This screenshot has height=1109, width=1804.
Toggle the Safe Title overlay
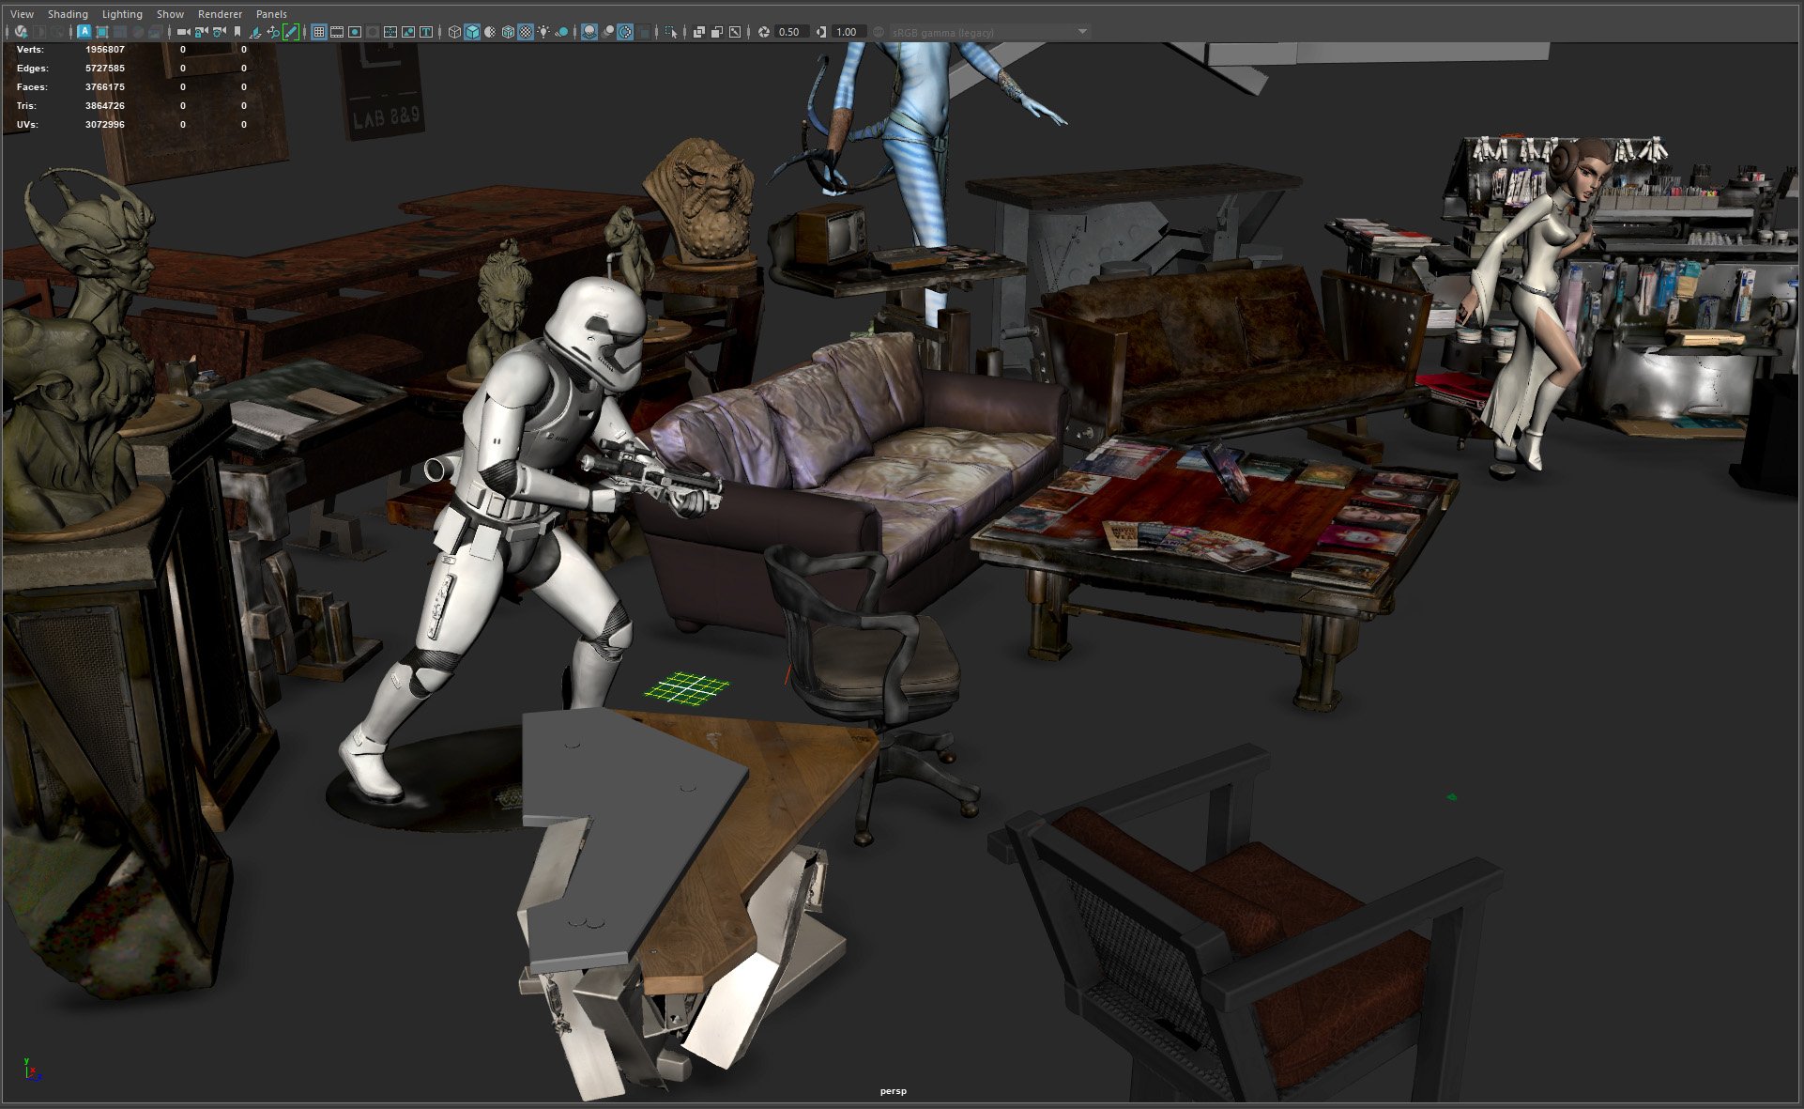[426, 32]
